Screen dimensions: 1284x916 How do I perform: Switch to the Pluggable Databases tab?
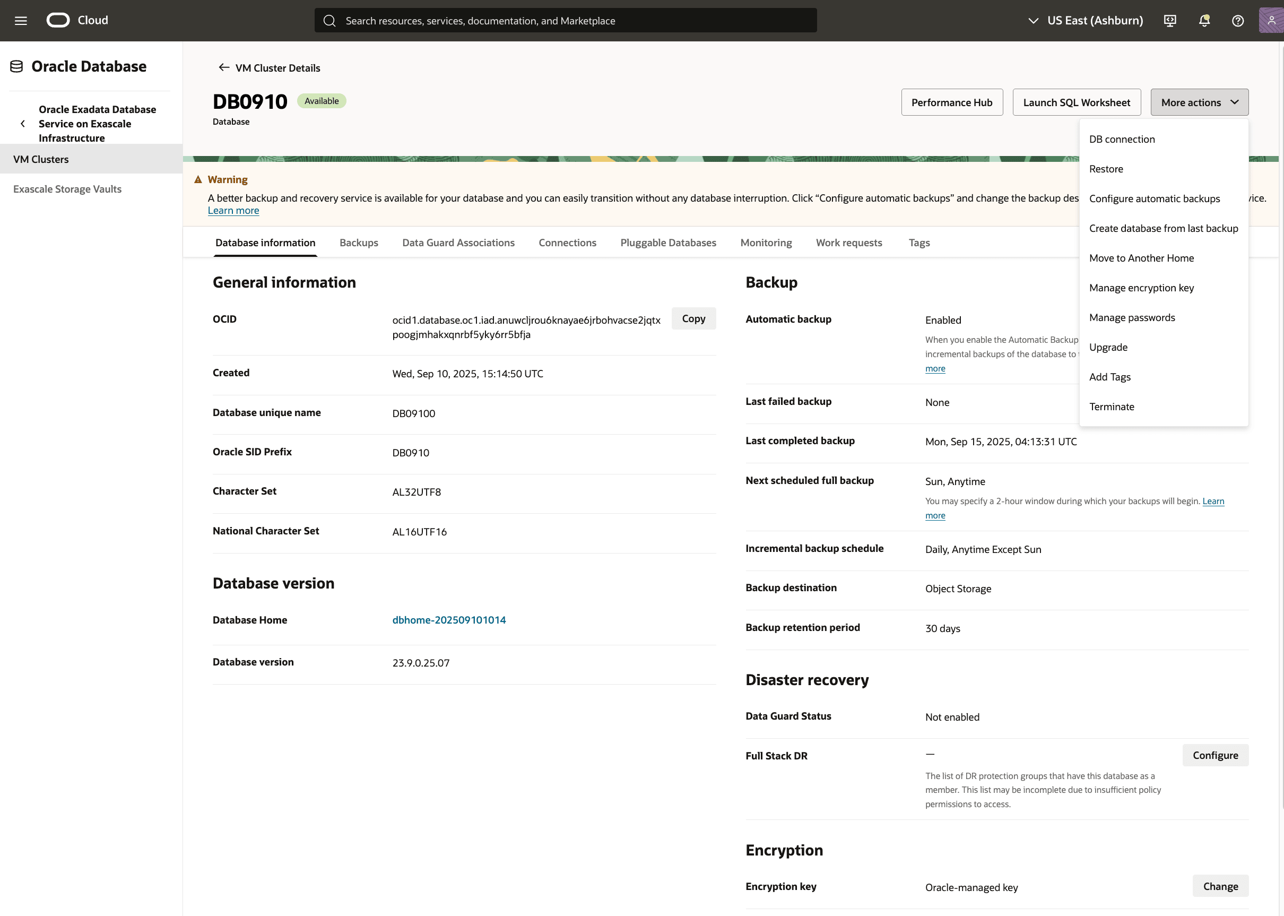(x=667, y=243)
